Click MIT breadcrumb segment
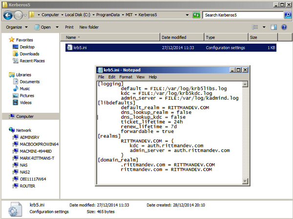The image size is (293, 219). (x=129, y=15)
